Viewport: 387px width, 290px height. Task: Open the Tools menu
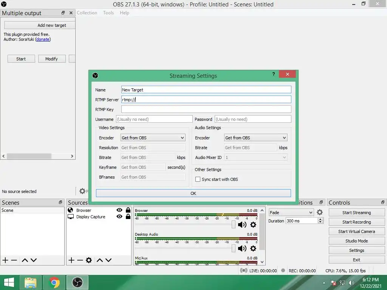click(108, 12)
